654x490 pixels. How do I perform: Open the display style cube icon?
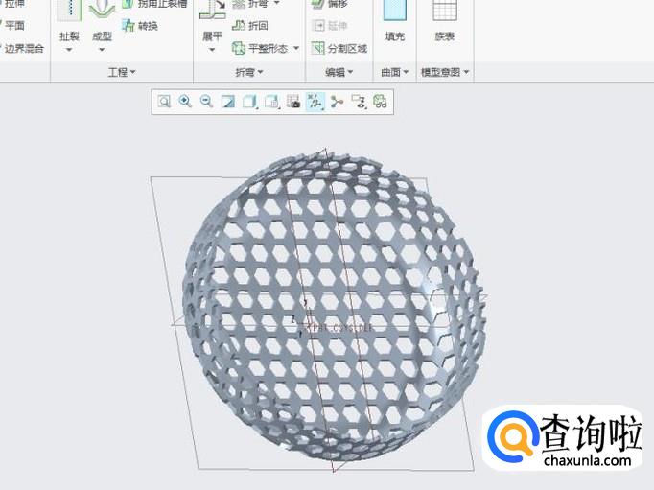click(x=249, y=102)
